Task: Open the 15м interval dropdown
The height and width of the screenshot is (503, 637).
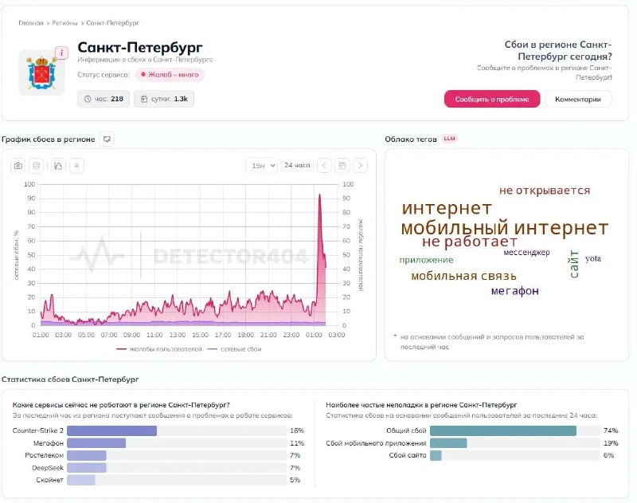Action: coord(262,166)
